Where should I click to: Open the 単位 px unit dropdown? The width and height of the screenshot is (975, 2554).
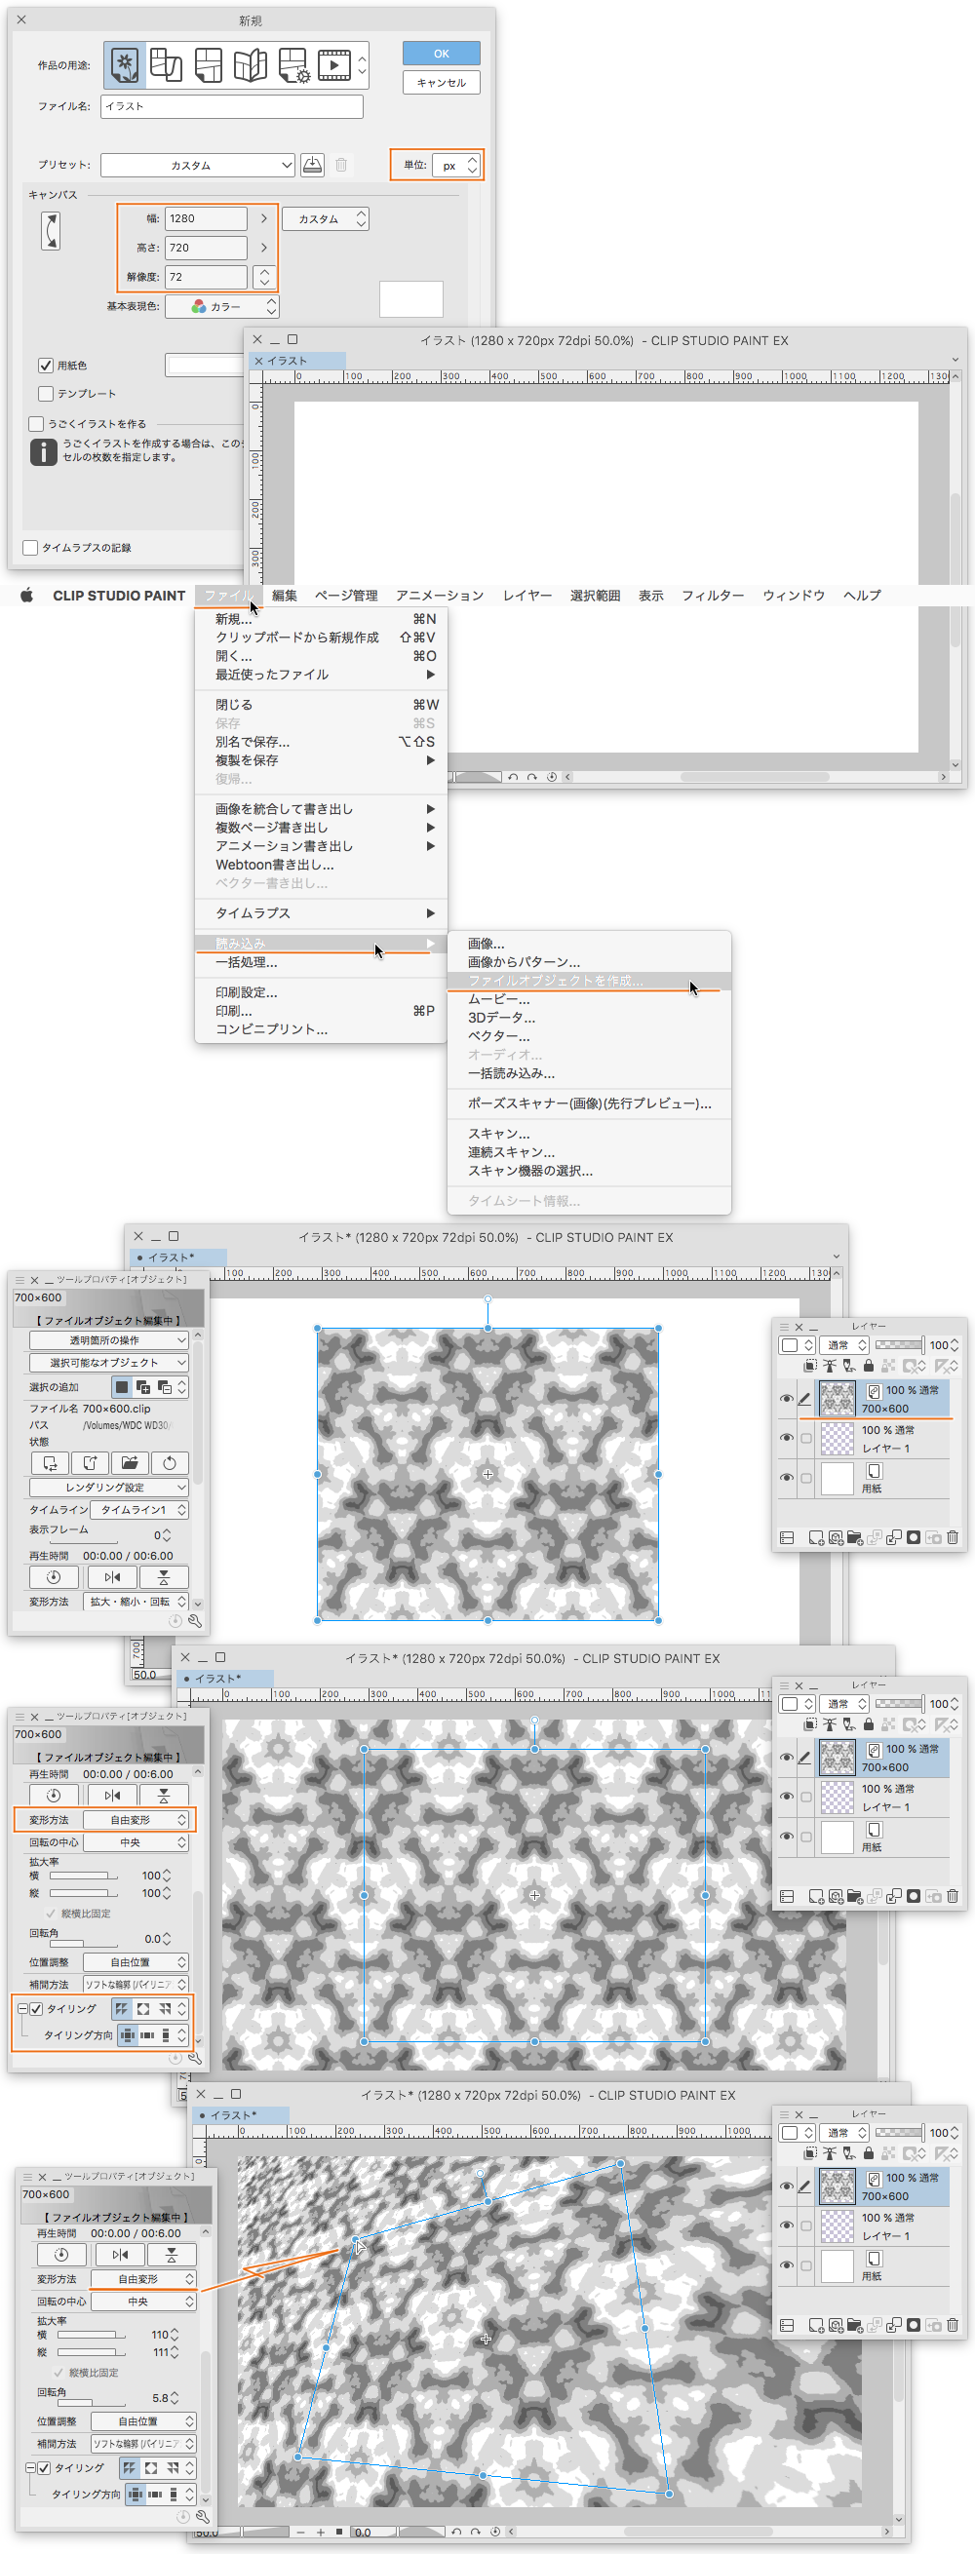(456, 166)
